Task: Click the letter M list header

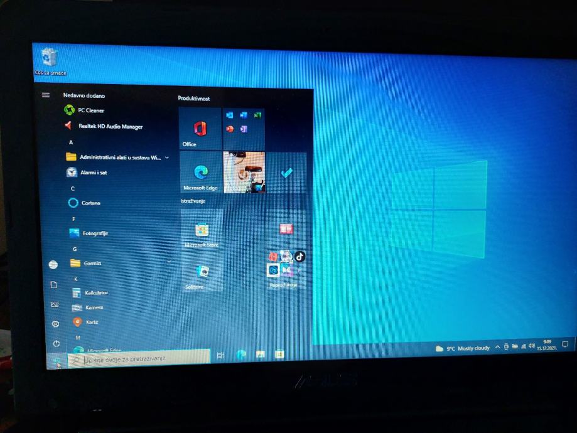Action: [x=78, y=338]
